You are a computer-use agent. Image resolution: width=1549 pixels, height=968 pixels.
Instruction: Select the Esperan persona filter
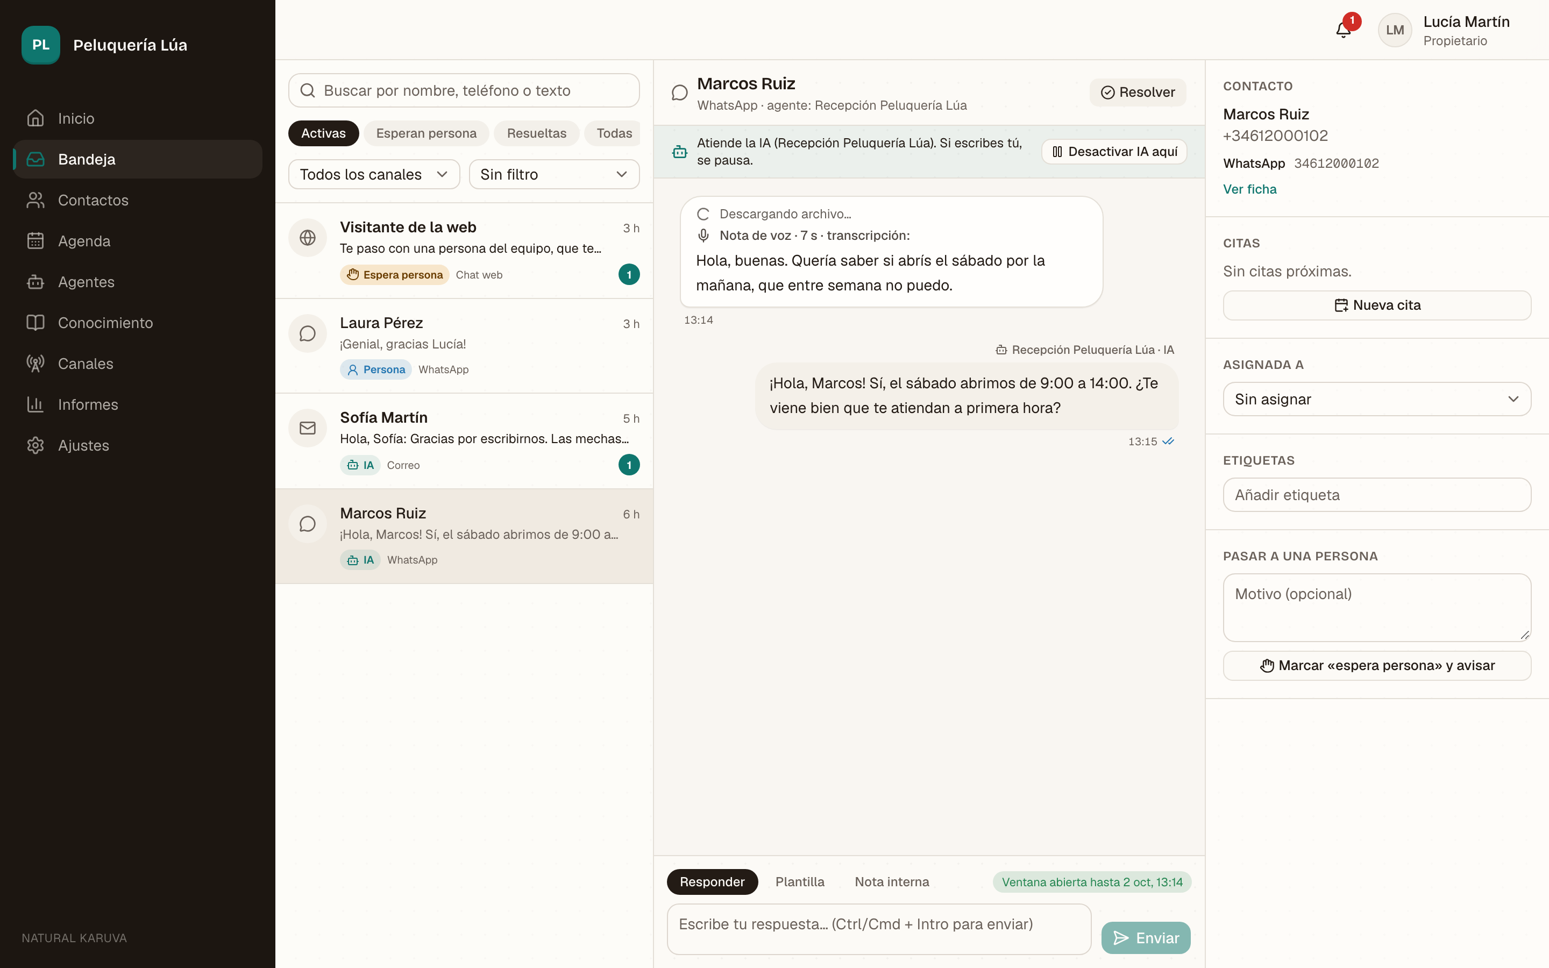coord(427,133)
